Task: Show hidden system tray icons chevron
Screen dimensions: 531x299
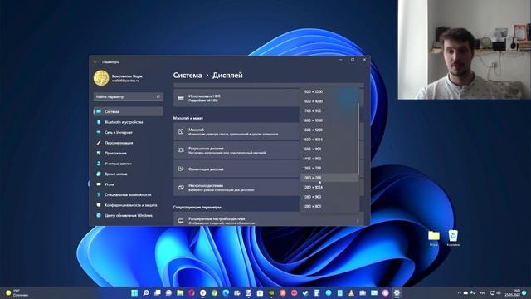Action: coord(459,293)
